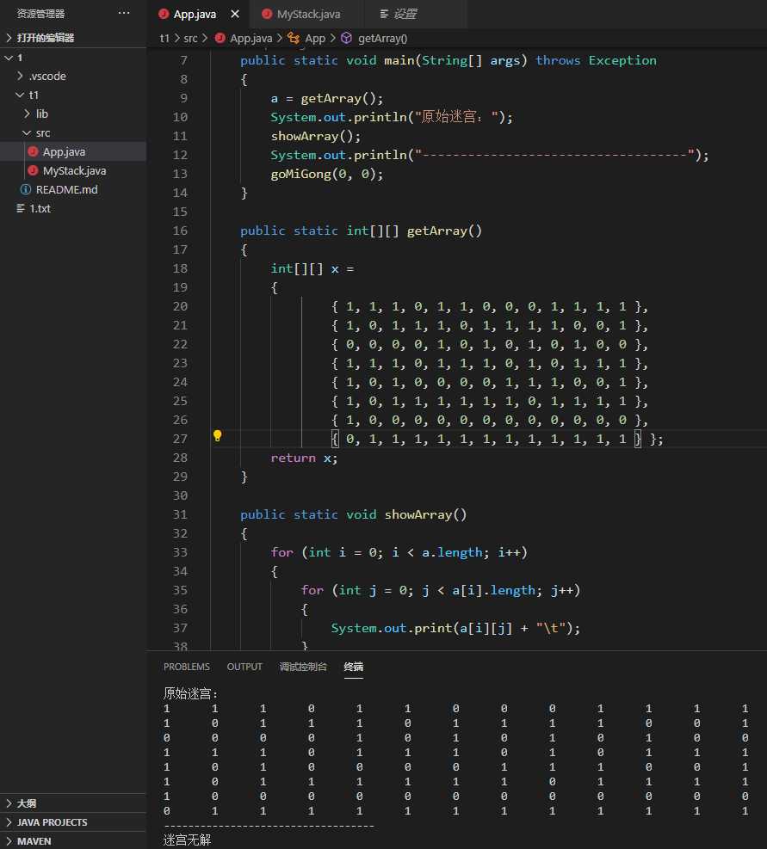Click the method cube icon in breadcrumb

[346, 38]
